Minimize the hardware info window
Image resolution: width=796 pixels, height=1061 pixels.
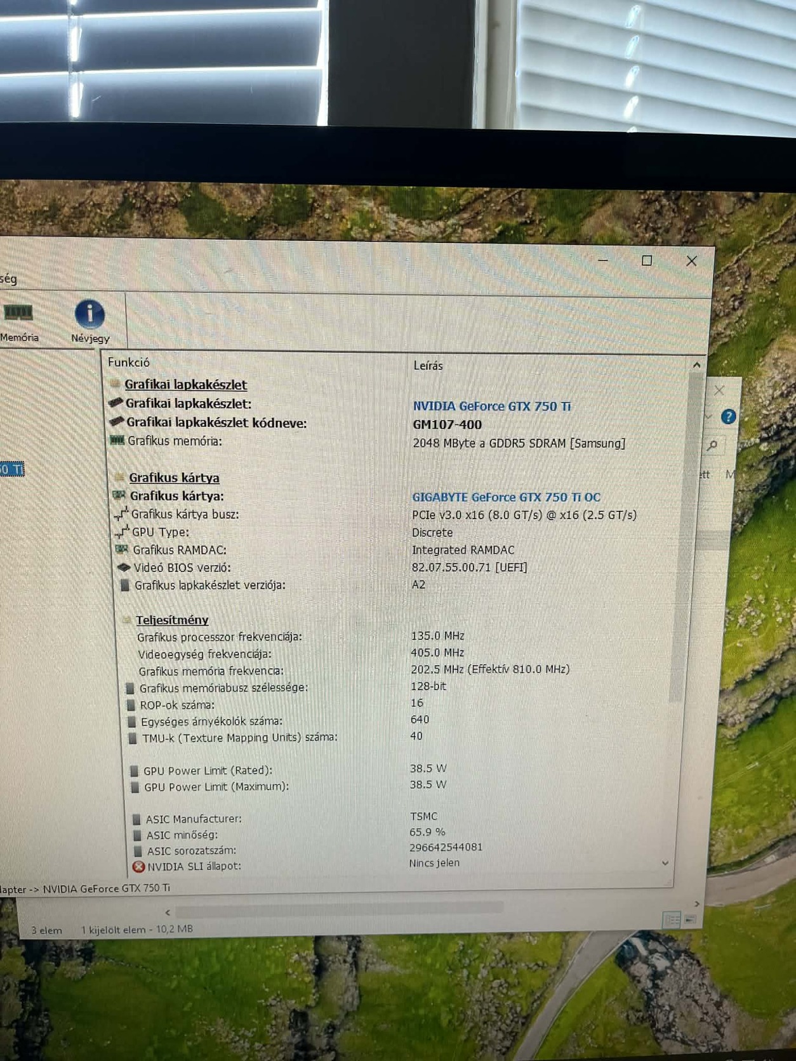(x=603, y=260)
